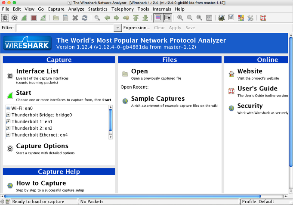Reload the capture file toolbar icon
This screenshot has width=293, height=205.
[85, 18]
